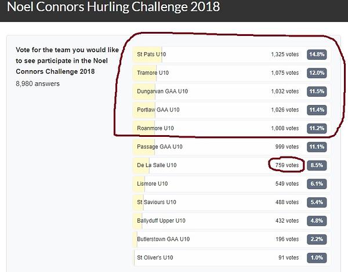Click the 12.0% percentage badge
The image size is (348, 272).
[317, 72]
